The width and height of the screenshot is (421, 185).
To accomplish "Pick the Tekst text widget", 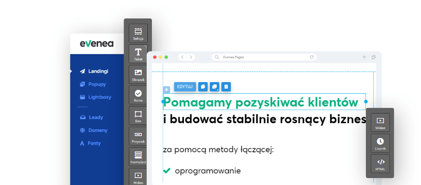I will coord(138,54).
